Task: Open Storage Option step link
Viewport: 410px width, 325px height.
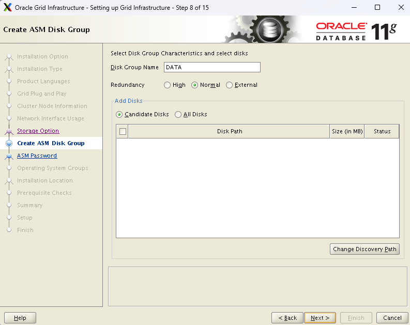Action: [38, 131]
